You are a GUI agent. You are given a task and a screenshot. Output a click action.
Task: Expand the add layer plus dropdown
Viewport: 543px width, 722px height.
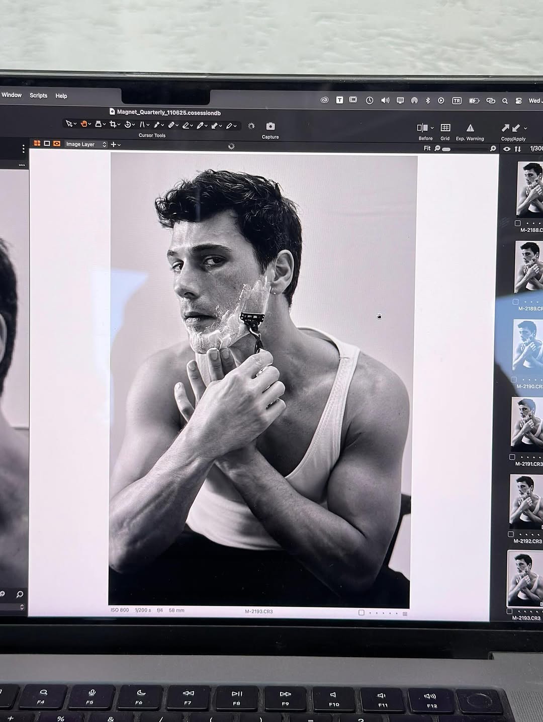point(116,144)
